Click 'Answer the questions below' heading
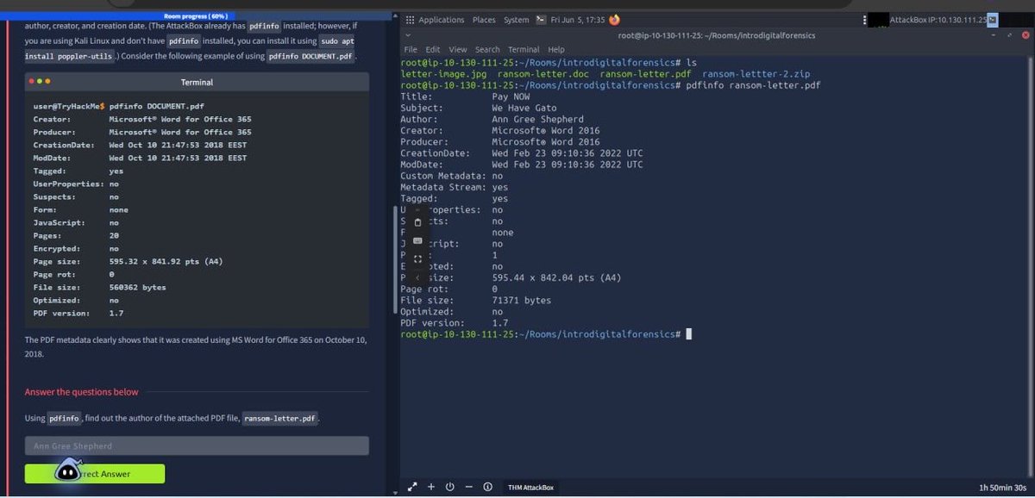The width and height of the screenshot is (1035, 498). tap(81, 392)
